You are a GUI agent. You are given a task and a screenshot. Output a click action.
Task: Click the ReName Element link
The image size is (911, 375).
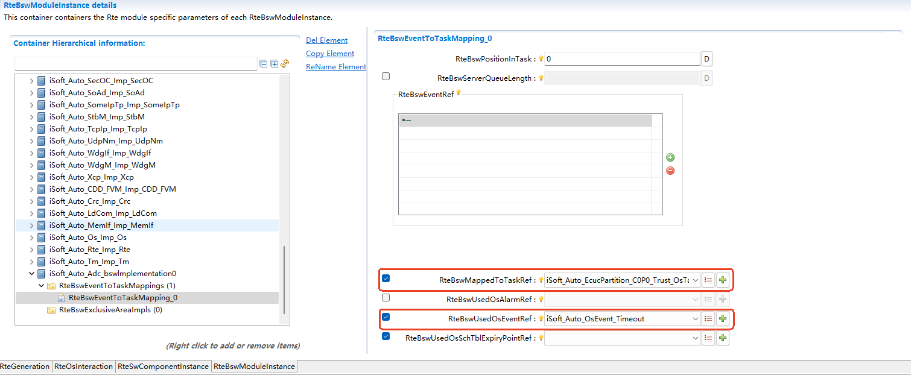click(336, 67)
